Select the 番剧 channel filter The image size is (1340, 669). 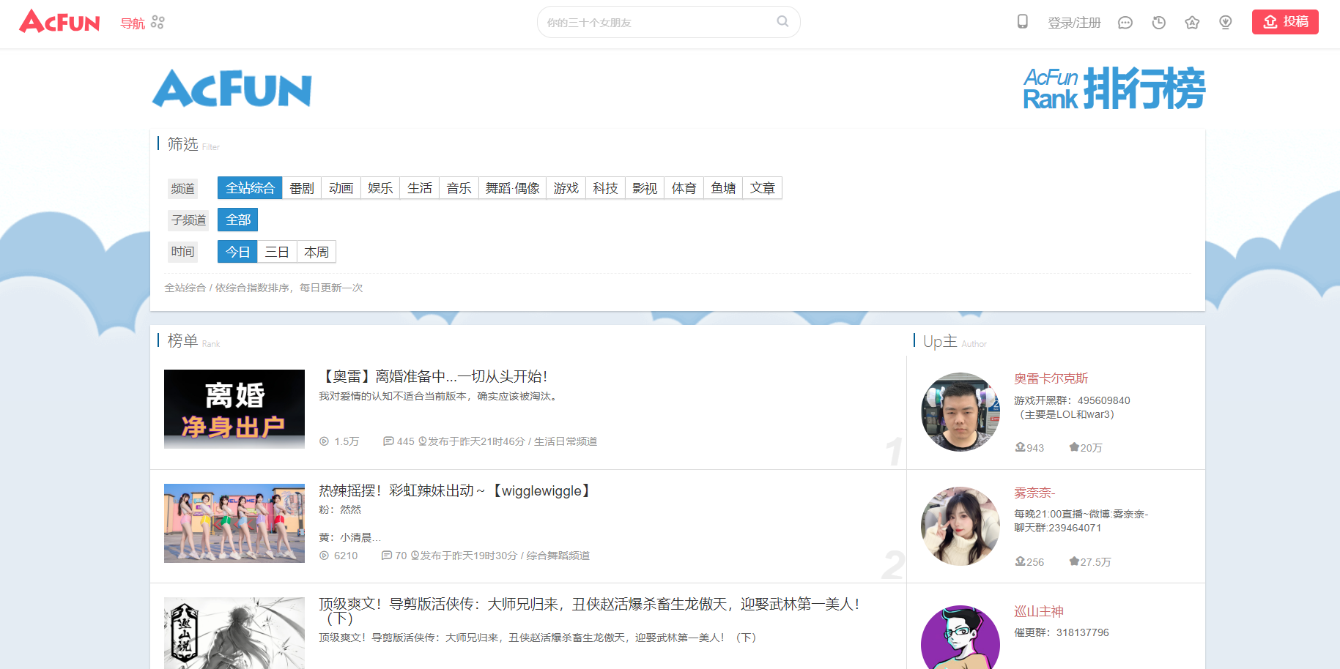click(302, 187)
